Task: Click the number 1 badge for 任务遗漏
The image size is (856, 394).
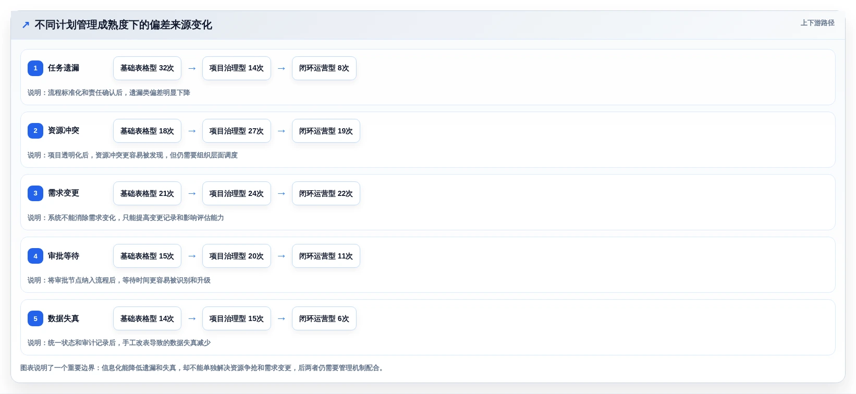Action: coord(35,68)
